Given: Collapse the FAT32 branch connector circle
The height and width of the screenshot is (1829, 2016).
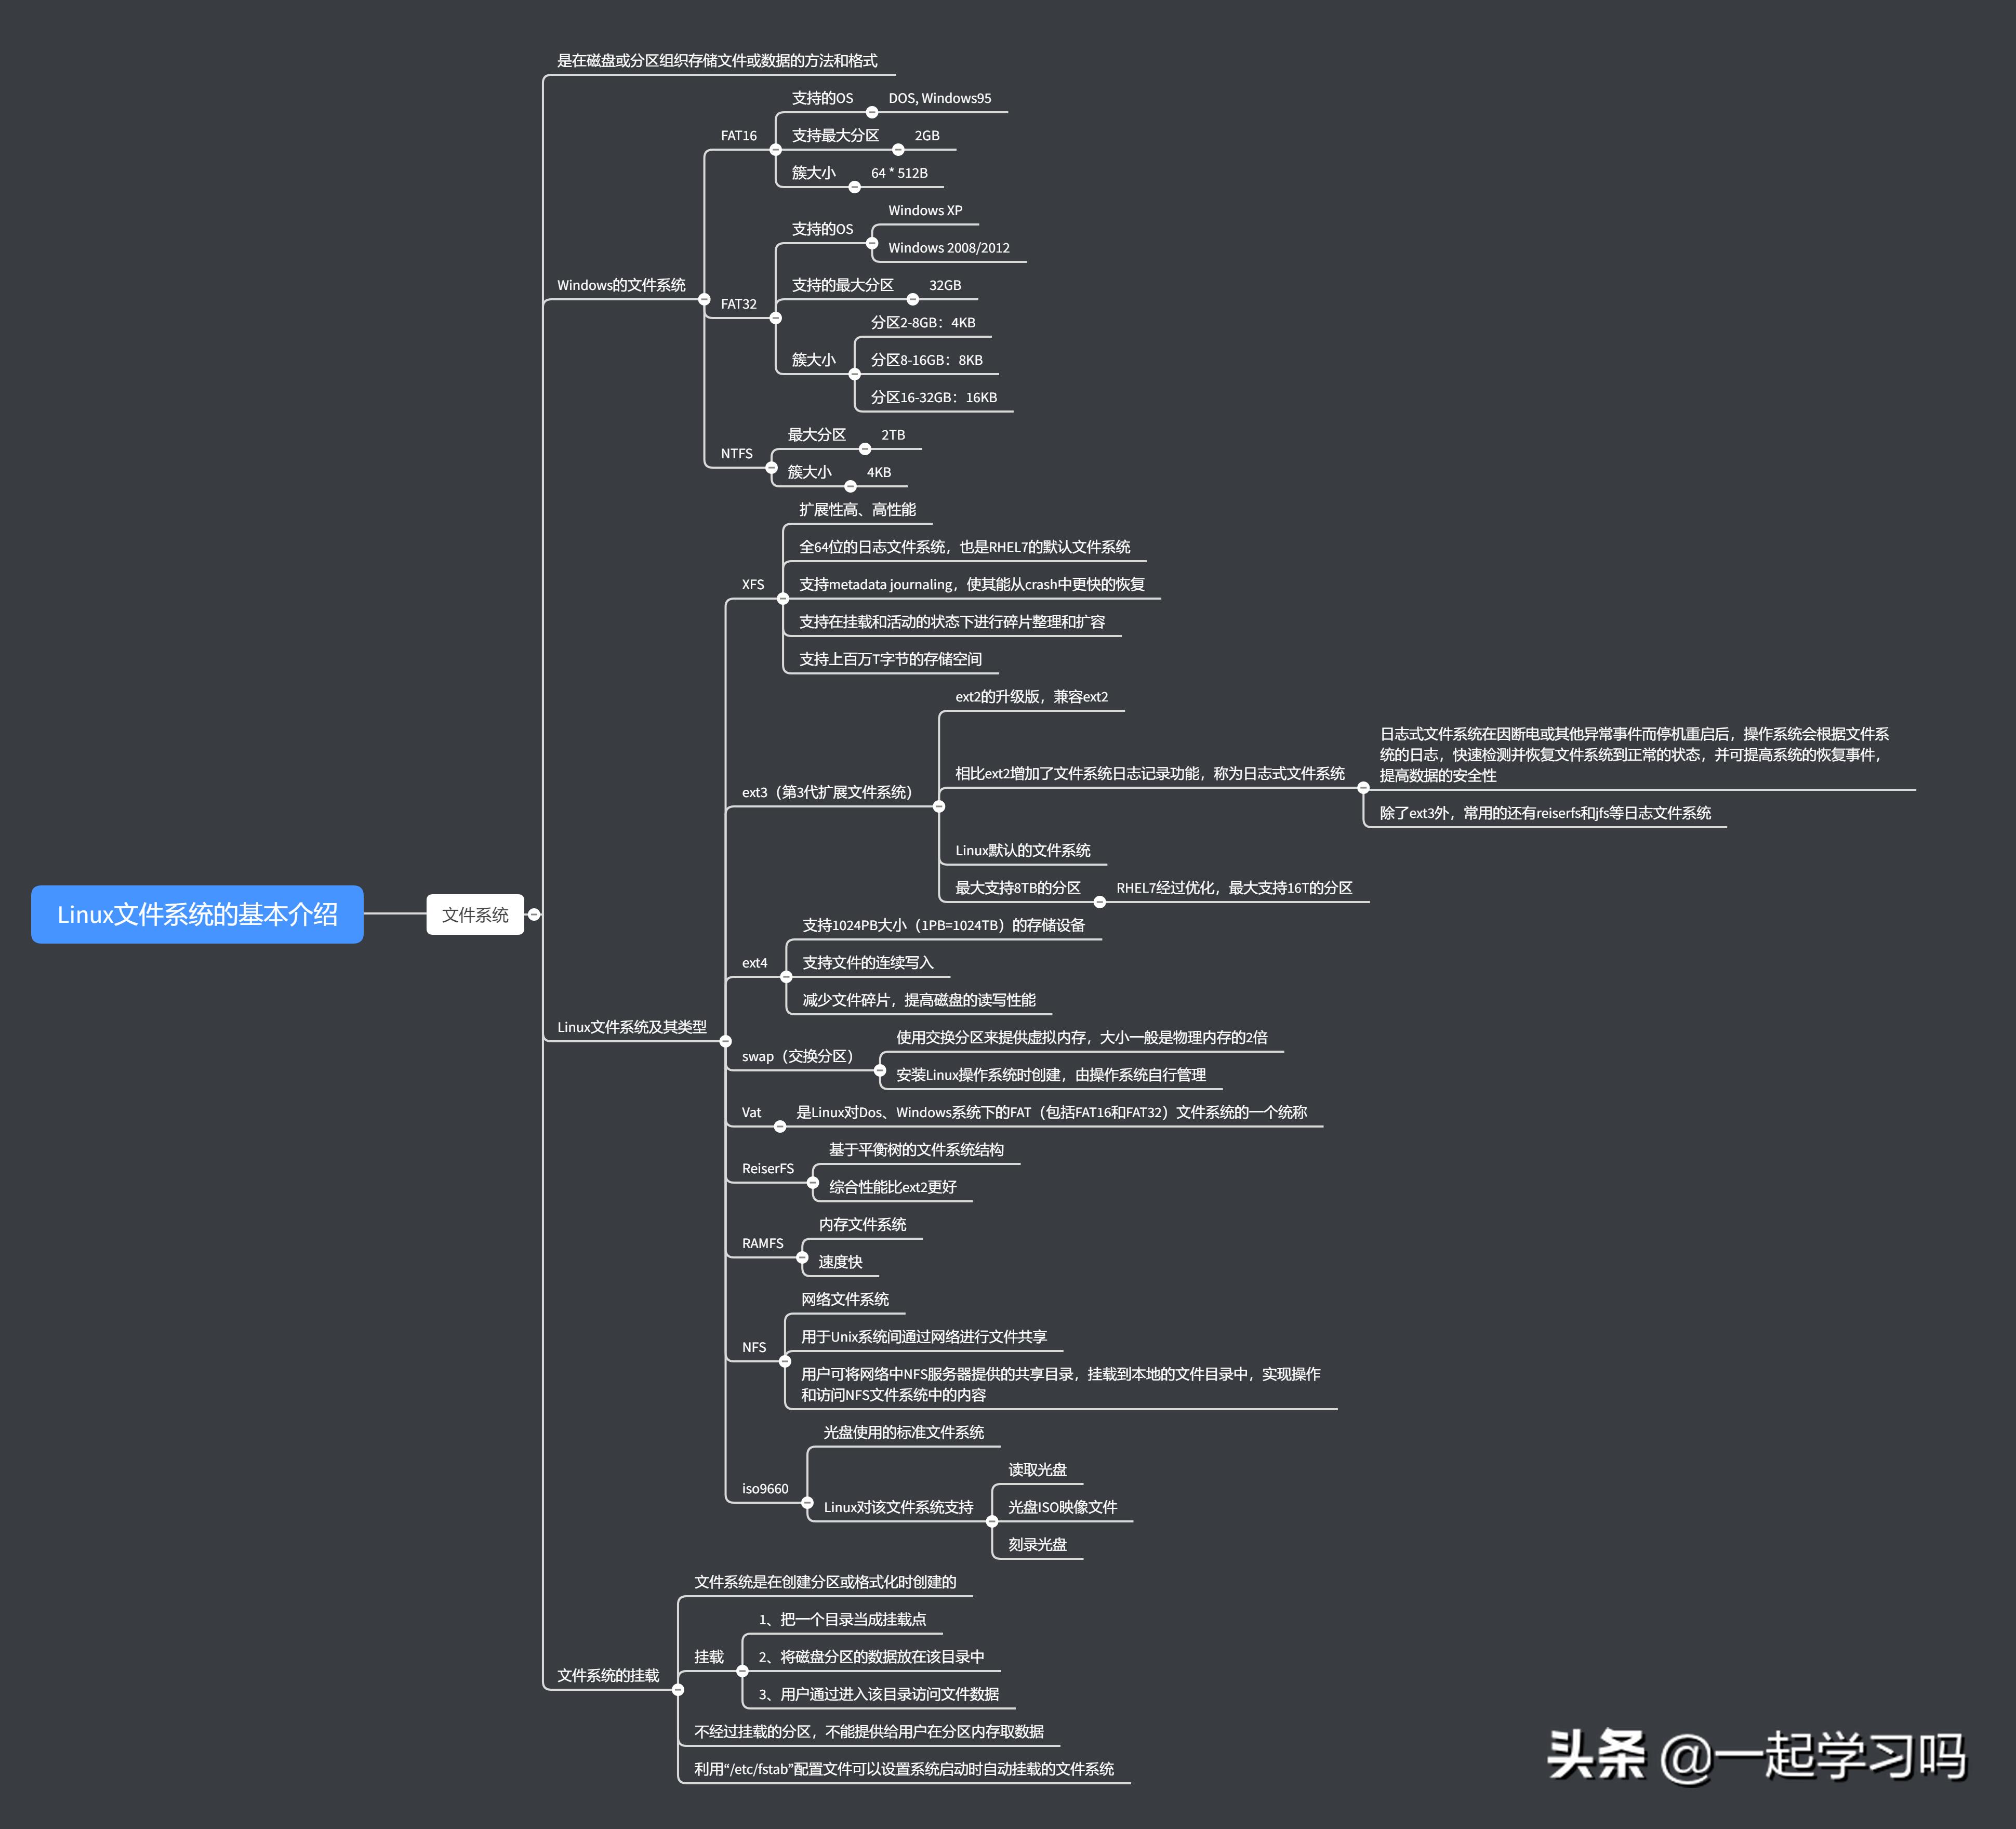Looking at the screenshot, I should [x=776, y=318].
